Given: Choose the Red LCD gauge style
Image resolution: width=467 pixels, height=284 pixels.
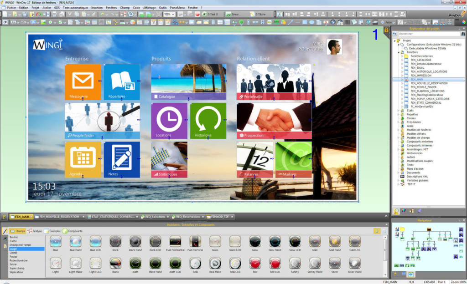Looking at the screenshot, I should [x=275, y=263].
